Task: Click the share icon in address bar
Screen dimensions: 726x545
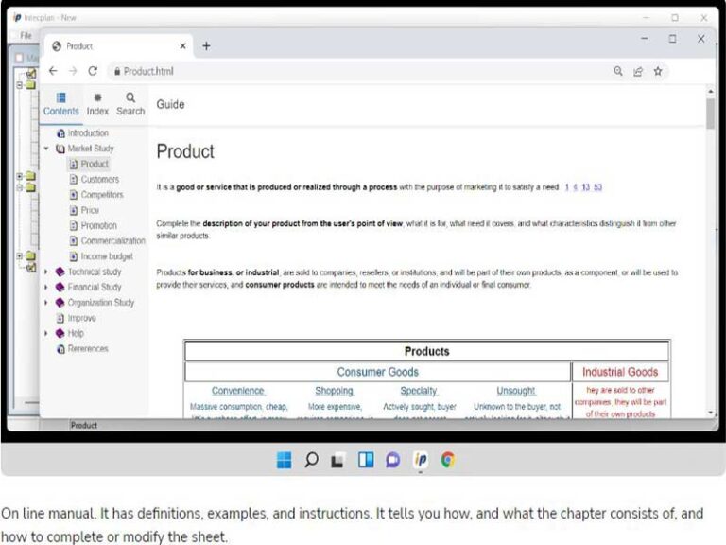Action: (x=638, y=71)
